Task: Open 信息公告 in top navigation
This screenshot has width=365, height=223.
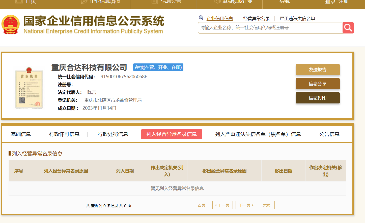Action: [171, 2]
